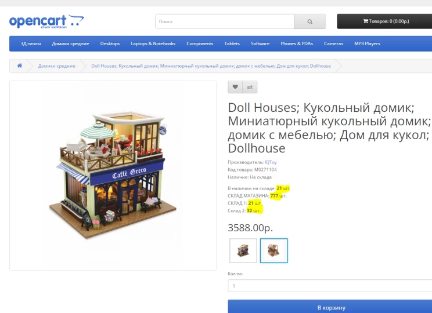Open the shopping cart dropdown button
The image size is (432, 313).
pyautogui.click(x=386, y=21)
